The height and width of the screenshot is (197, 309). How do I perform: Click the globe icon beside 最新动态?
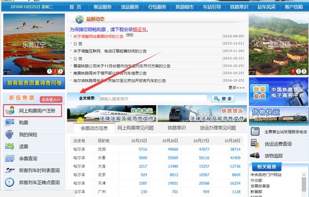pyautogui.click(x=80, y=19)
